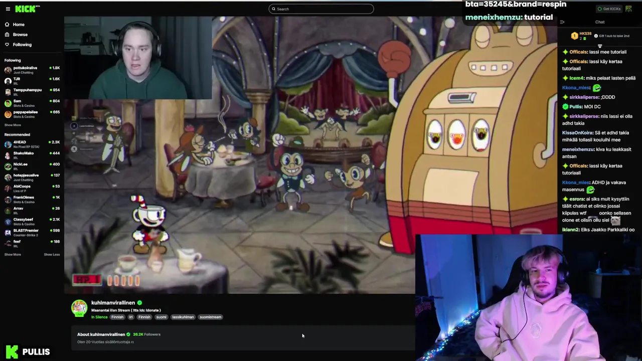Click the Maanantai illan Stream title text
Viewport: 642px width, 361px height.
point(126,310)
